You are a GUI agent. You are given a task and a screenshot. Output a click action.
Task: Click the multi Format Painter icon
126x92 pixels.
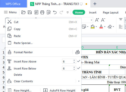[78, 52]
